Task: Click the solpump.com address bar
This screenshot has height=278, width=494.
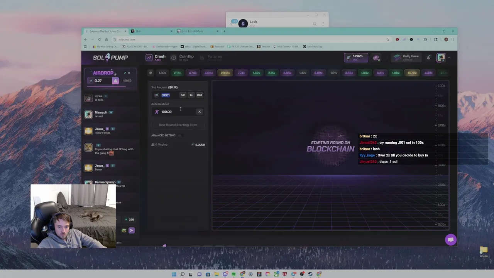Action: click(251, 39)
